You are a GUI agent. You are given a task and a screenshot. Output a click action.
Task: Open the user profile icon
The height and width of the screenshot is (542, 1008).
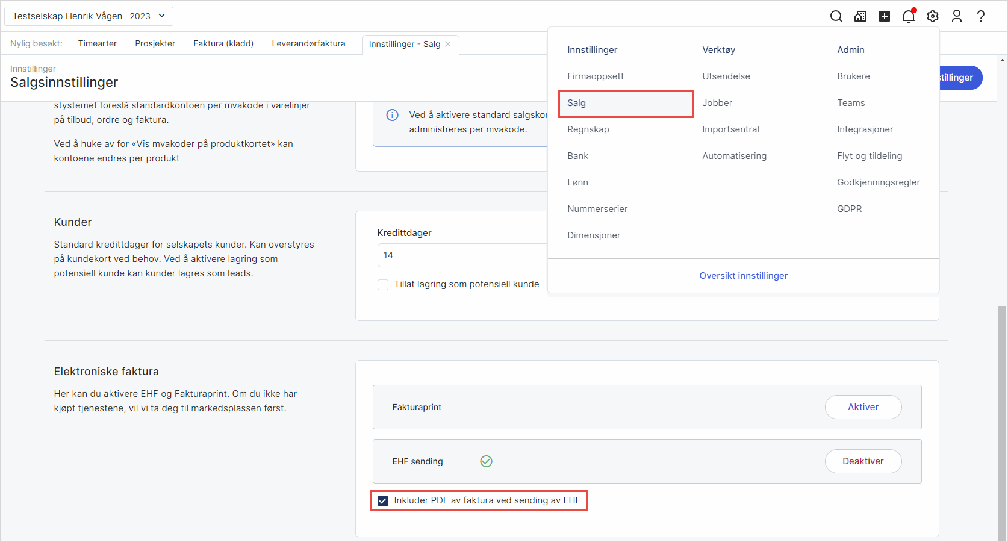pyautogui.click(x=957, y=16)
